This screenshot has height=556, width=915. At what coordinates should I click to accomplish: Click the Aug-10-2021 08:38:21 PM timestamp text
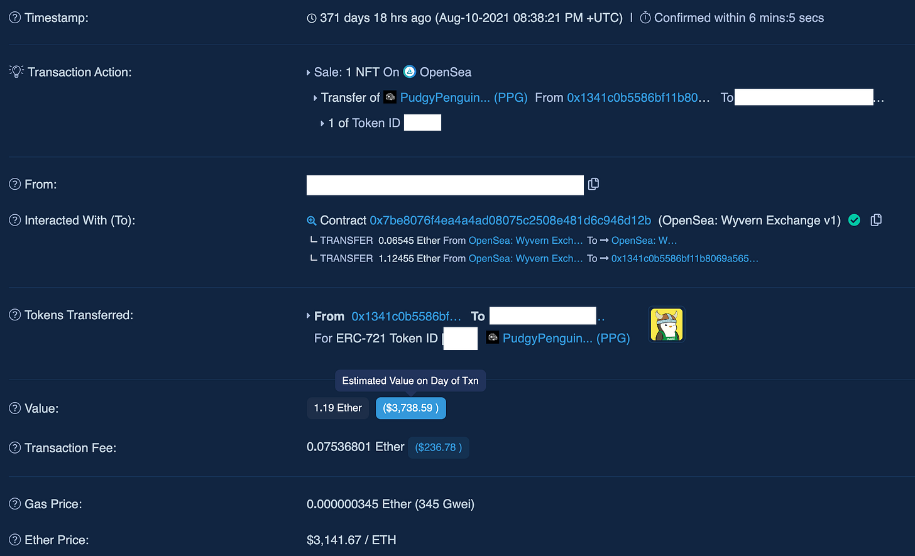click(x=530, y=18)
